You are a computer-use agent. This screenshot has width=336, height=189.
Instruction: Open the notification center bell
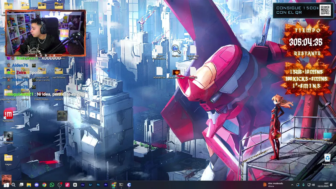click(x=331, y=185)
